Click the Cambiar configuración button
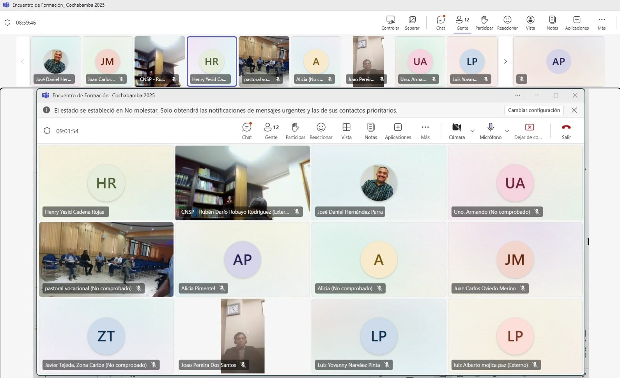This screenshot has width=620, height=378. click(533, 110)
